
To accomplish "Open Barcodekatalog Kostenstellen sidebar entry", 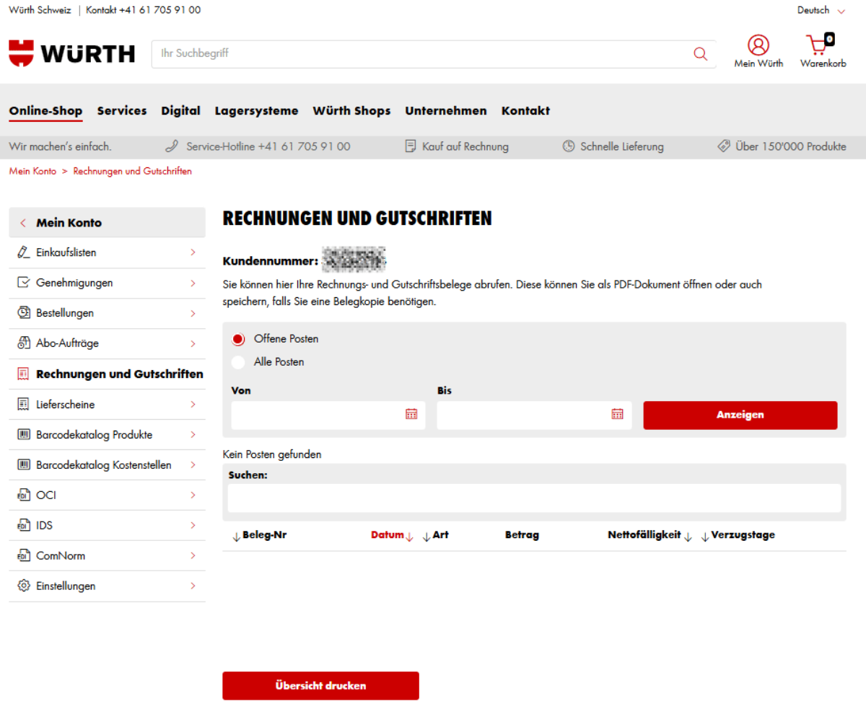I will (107, 465).
